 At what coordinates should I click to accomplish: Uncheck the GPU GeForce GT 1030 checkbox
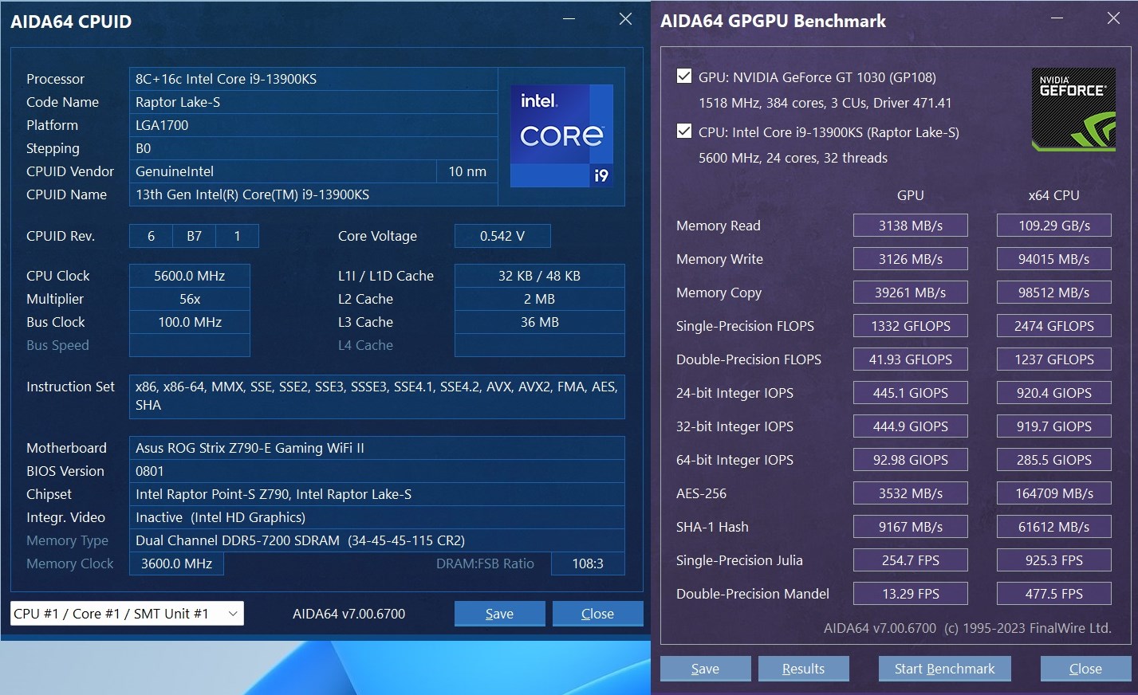(x=683, y=77)
